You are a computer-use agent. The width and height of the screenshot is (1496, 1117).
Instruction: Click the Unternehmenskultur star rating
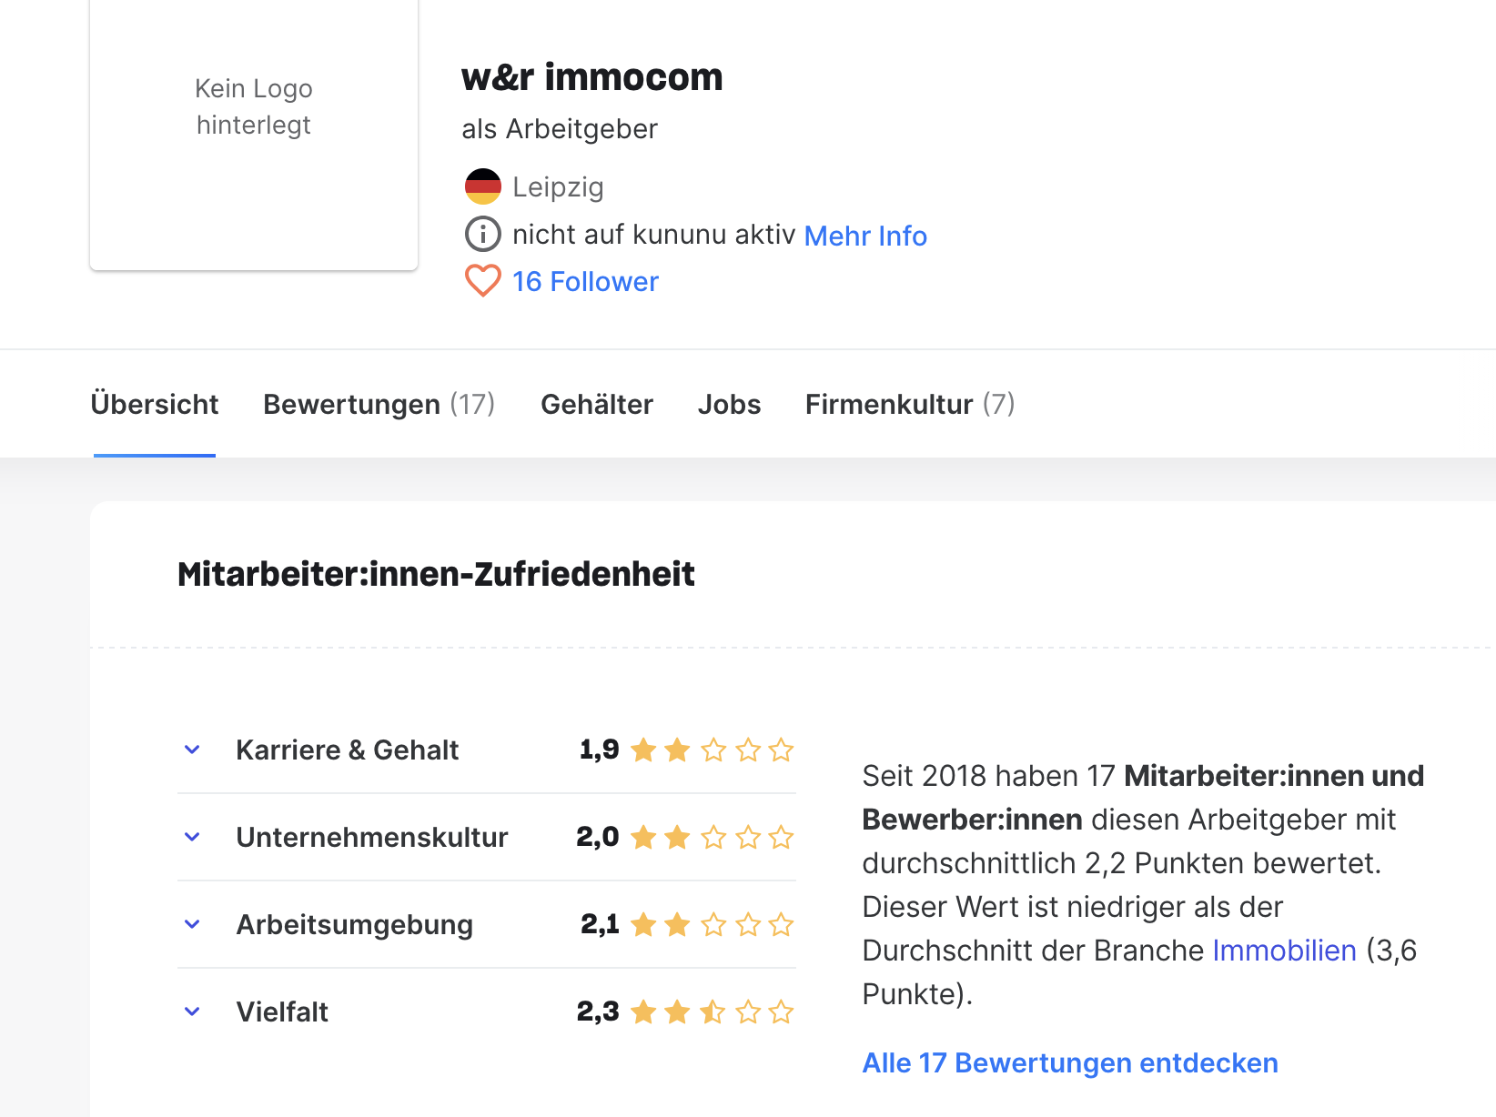coord(712,838)
